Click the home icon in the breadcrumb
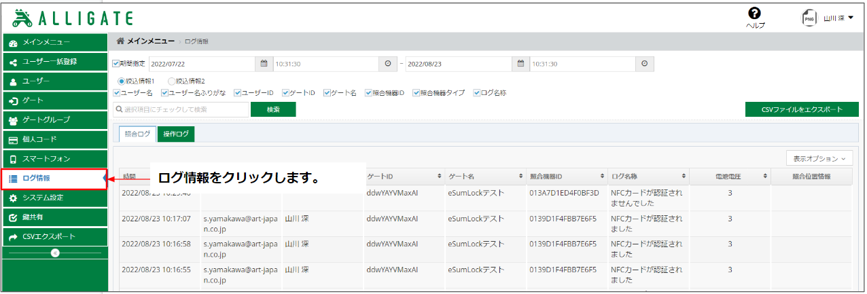The width and height of the screenshot is (867, 294). 120,41
